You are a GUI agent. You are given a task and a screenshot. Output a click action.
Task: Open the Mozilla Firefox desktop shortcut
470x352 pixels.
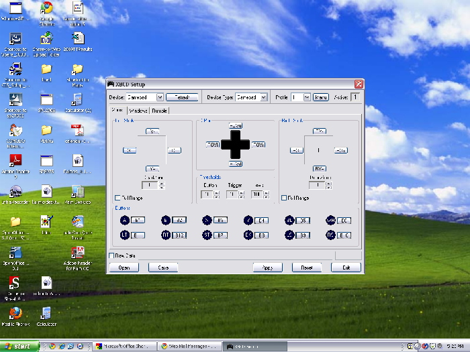click(15, 313)
